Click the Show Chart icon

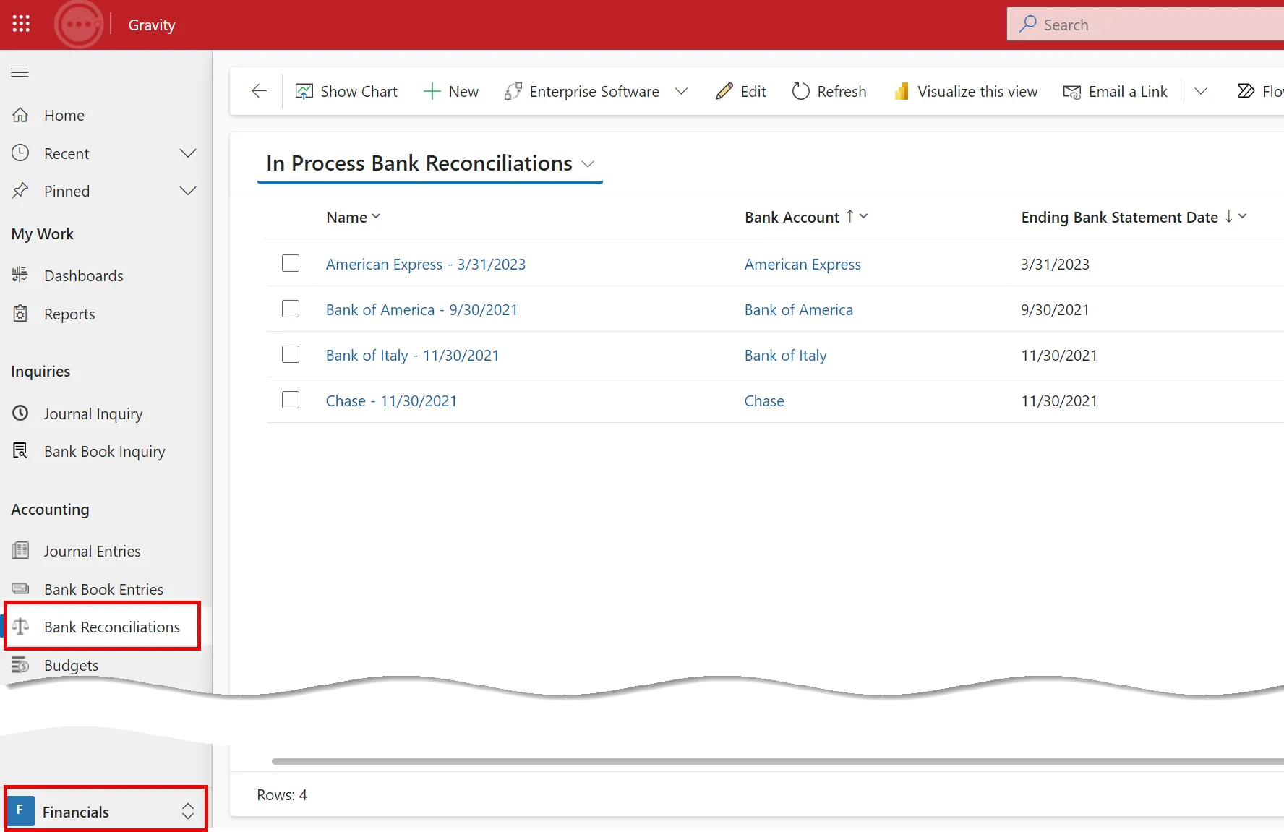pyautogui.click(x=304, y=91)
